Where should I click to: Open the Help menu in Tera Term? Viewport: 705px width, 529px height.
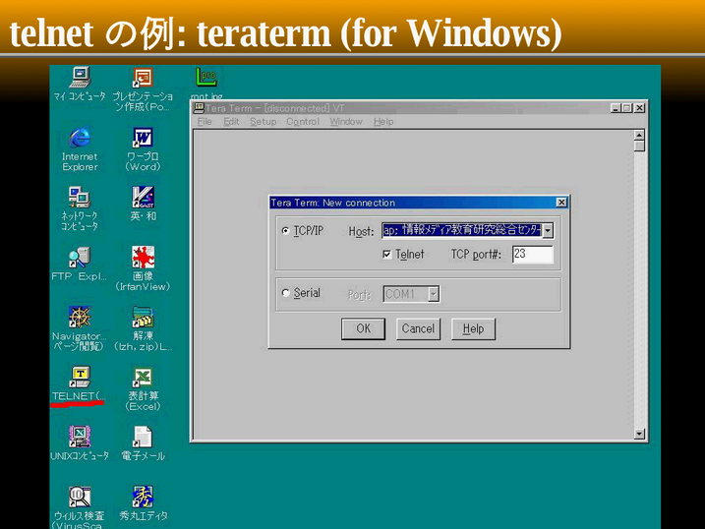[383, 122]
